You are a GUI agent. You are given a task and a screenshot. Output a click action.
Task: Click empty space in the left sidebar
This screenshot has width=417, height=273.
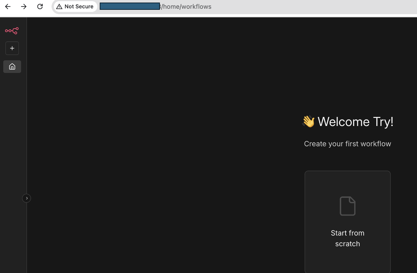click(x=13, y=145)
